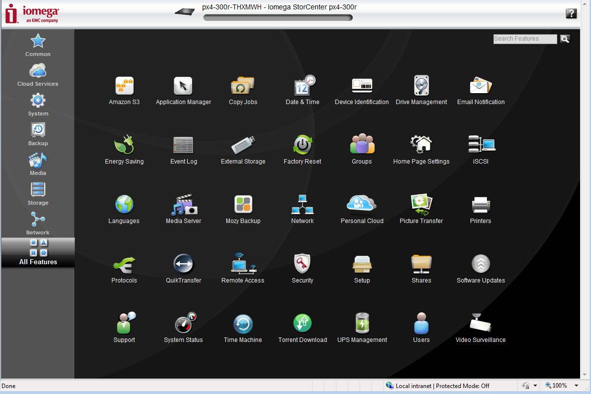This screenshot has width=591, height=394.
Task: Open the Setup feature
Action: pos(362,269)
